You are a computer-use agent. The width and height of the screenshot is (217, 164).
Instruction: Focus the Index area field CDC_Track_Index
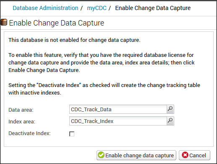(x=118, y=121)
